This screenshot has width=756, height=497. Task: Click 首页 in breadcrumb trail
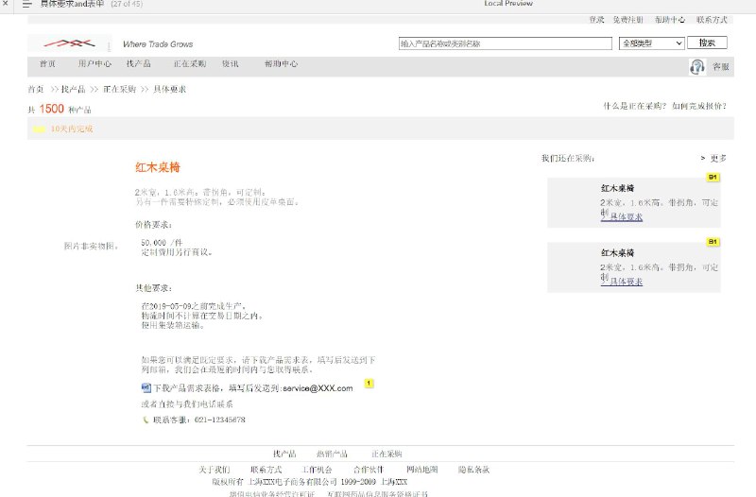(x=36, y=89)
